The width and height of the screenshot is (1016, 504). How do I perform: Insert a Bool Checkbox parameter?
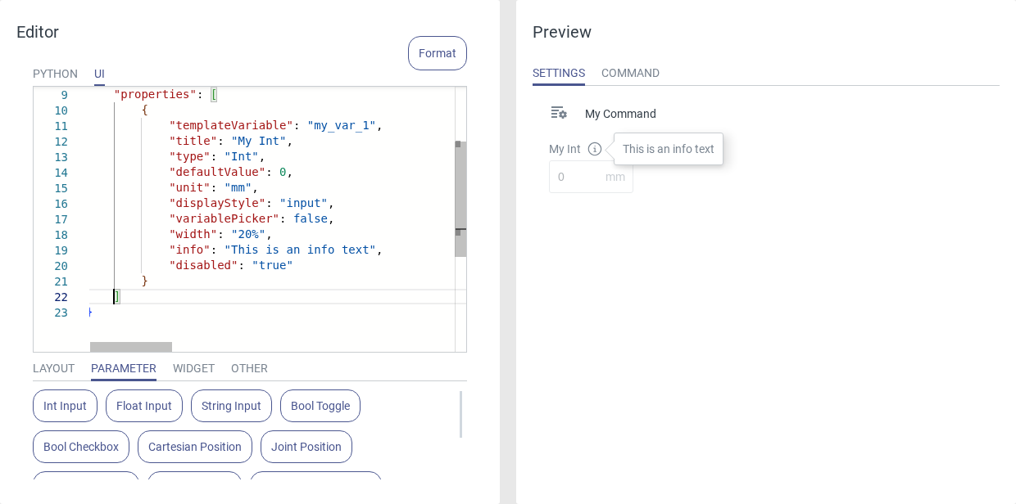(81, 447)
